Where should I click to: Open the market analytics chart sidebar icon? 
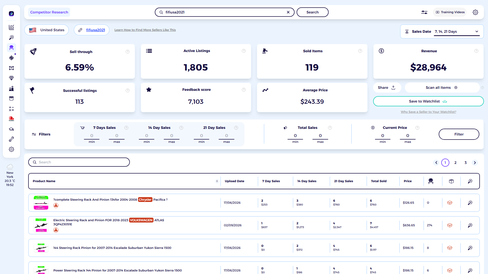pos(11,27)
